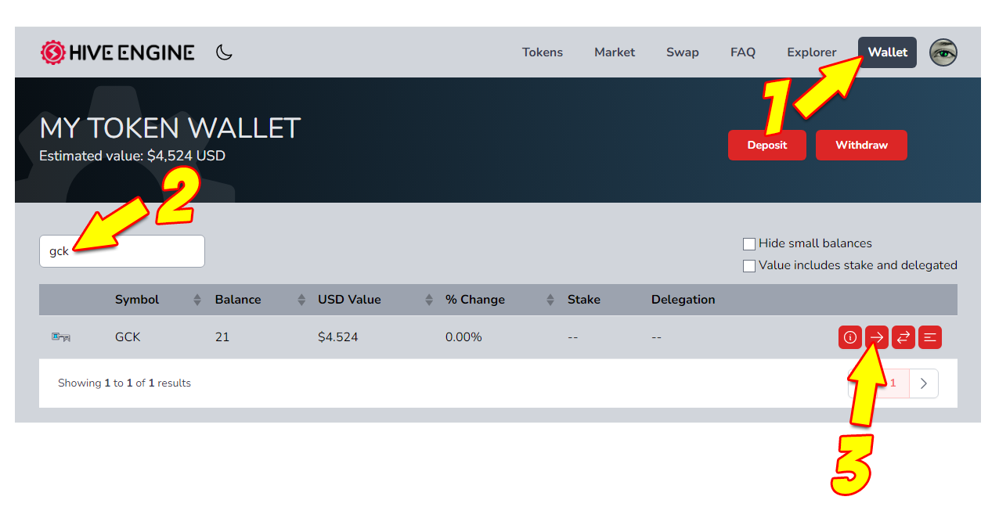Screen dimensions: 999x511
Task: Enable Hide small balances checkbox
Action: pyautogui.click(x=749, y=243)
